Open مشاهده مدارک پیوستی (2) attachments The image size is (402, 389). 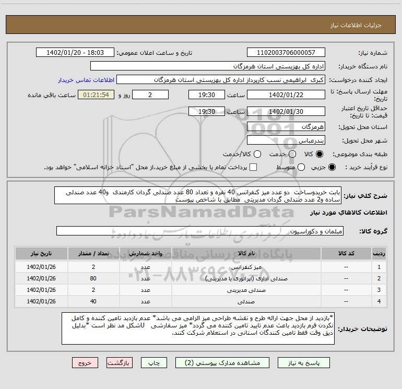[222, 363]
